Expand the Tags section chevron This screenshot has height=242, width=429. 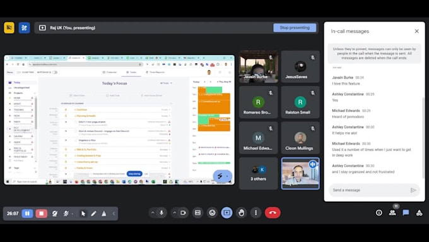(35, 168)
